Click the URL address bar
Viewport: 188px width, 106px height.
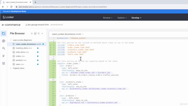63,7
